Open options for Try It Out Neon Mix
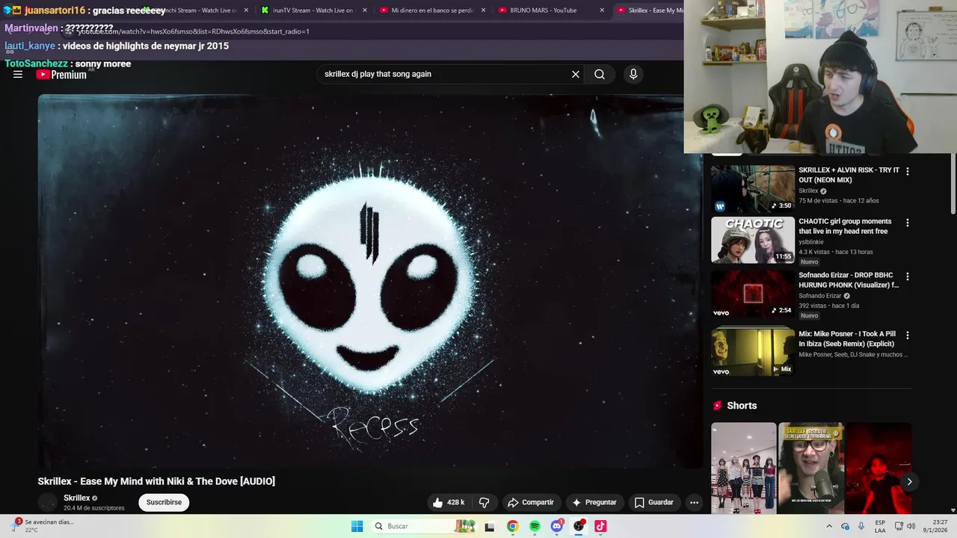This screenshot has width=957, height=538. pyautogui.click(x=908, y=171)
